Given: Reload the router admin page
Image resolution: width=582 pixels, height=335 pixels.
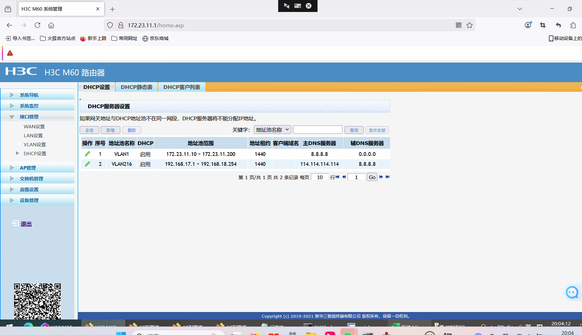Looking at the screenshot, I should 37,25.
